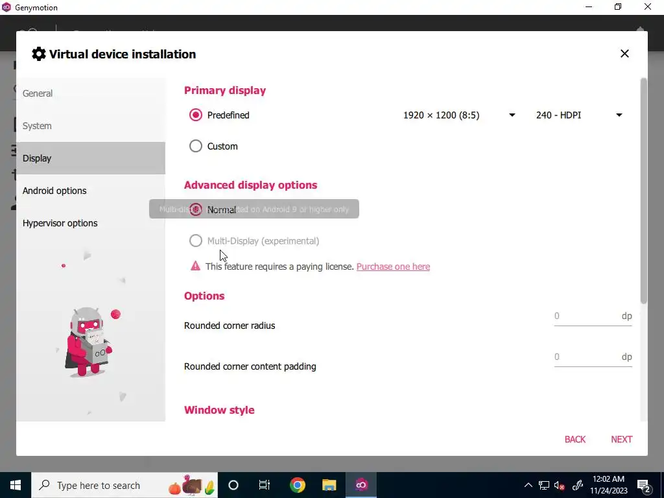Screen dimensions: 664x498
Task: Open File Explorer from taskbar
Action: pos(329,485)
